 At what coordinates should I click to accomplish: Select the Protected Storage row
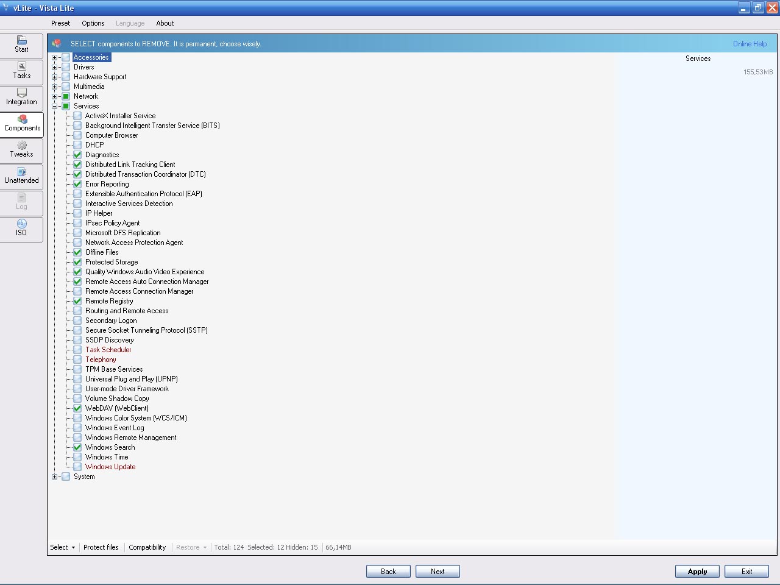[112, 262]
